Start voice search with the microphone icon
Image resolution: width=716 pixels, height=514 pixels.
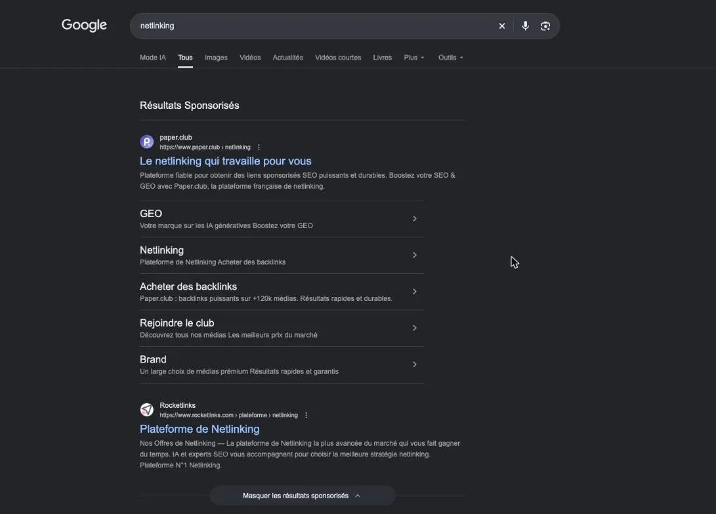point(526,26)
